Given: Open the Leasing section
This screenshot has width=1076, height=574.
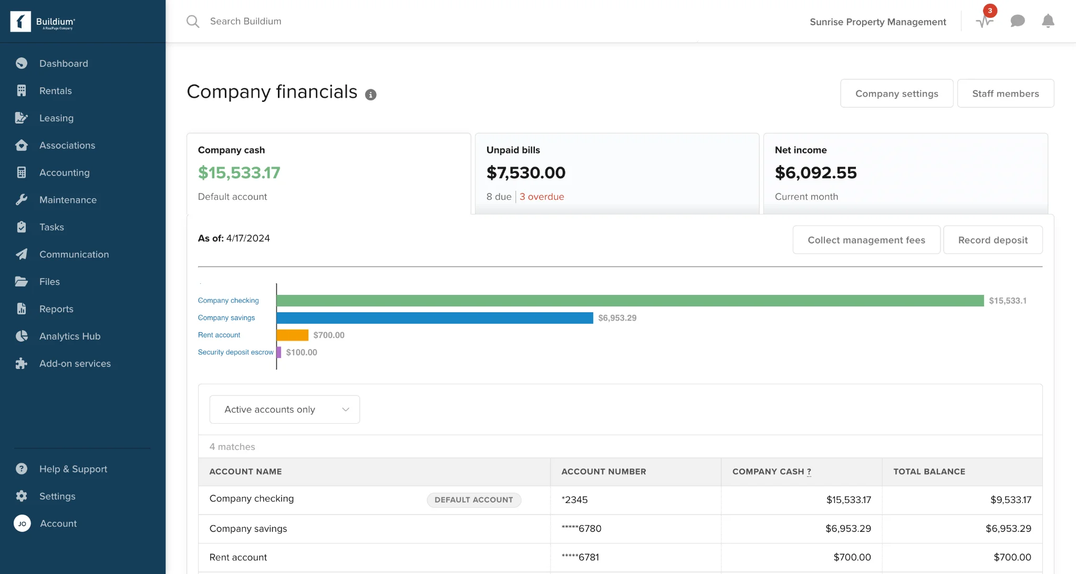Looking at the screenshot, I should click(56, 118).
